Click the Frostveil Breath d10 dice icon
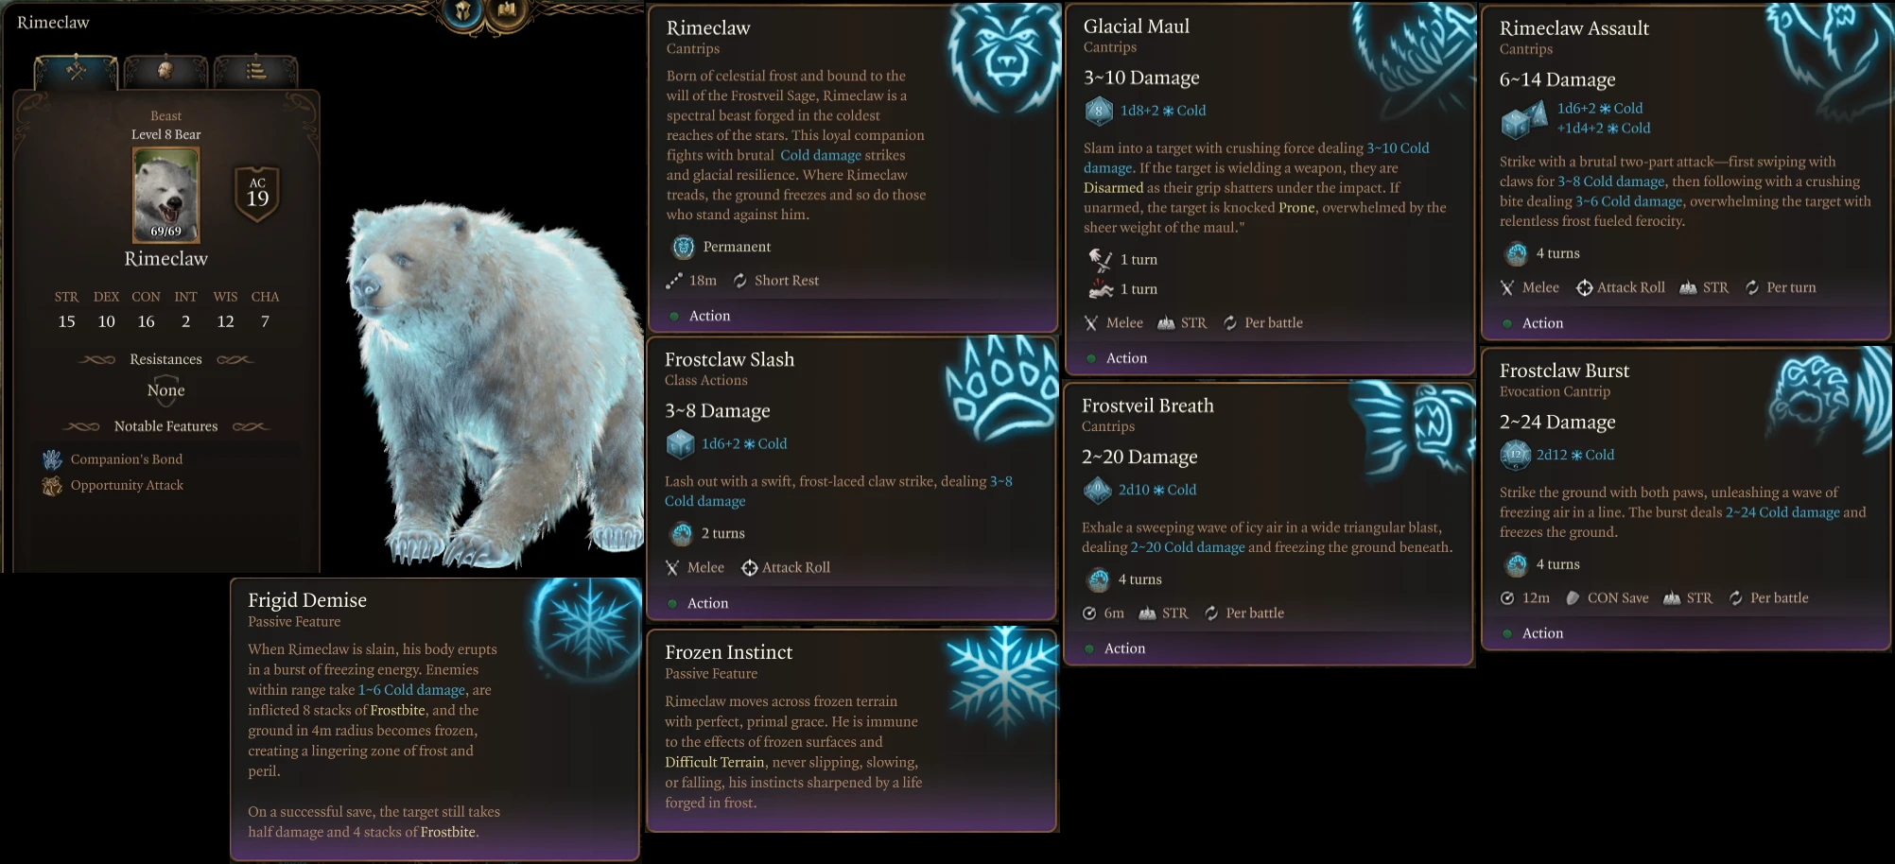The height and width of the screenshot is (864, 1895). coord(1097,490)
